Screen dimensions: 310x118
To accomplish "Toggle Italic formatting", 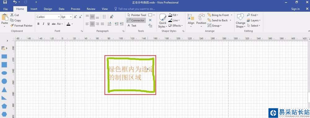I will click(x=43, y=24).
